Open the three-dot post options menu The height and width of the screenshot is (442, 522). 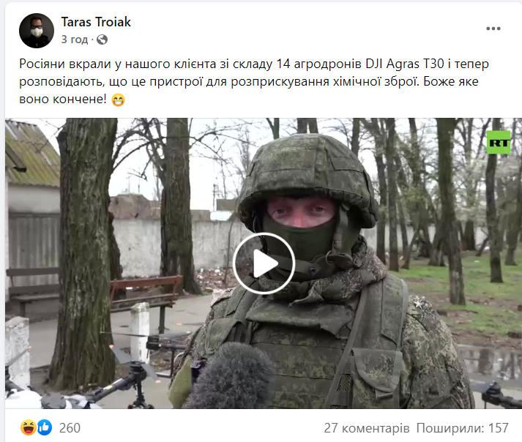tap(493, 29)
